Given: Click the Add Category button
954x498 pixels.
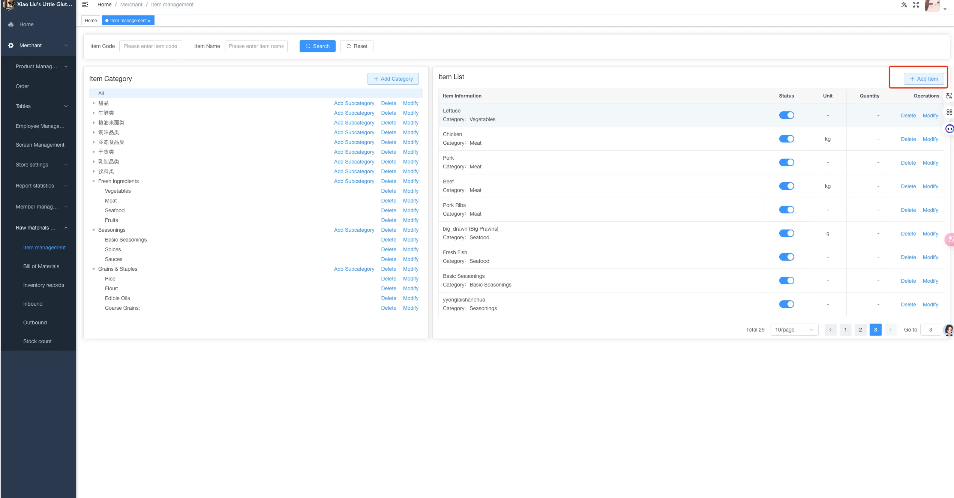Looking at the screenshot, I should point(393,79).
